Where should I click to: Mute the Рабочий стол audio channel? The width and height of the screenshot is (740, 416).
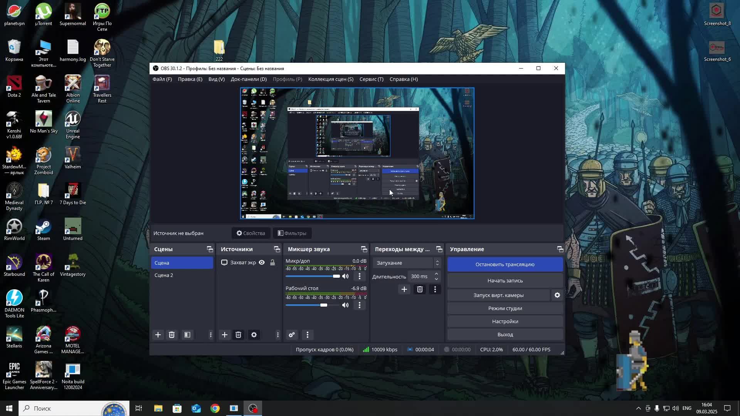click(345, 305)
